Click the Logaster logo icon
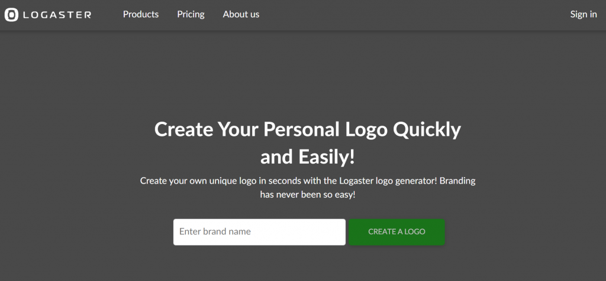Viewport: 606px width, 281px height. (11, 14)
